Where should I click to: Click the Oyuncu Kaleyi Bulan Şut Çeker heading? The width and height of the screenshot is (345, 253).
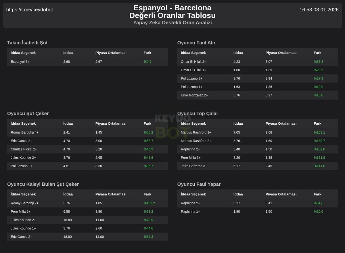pos(43,184)
